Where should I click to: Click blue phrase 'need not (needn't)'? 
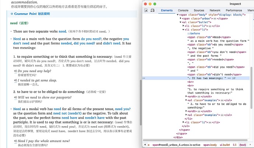67,113
